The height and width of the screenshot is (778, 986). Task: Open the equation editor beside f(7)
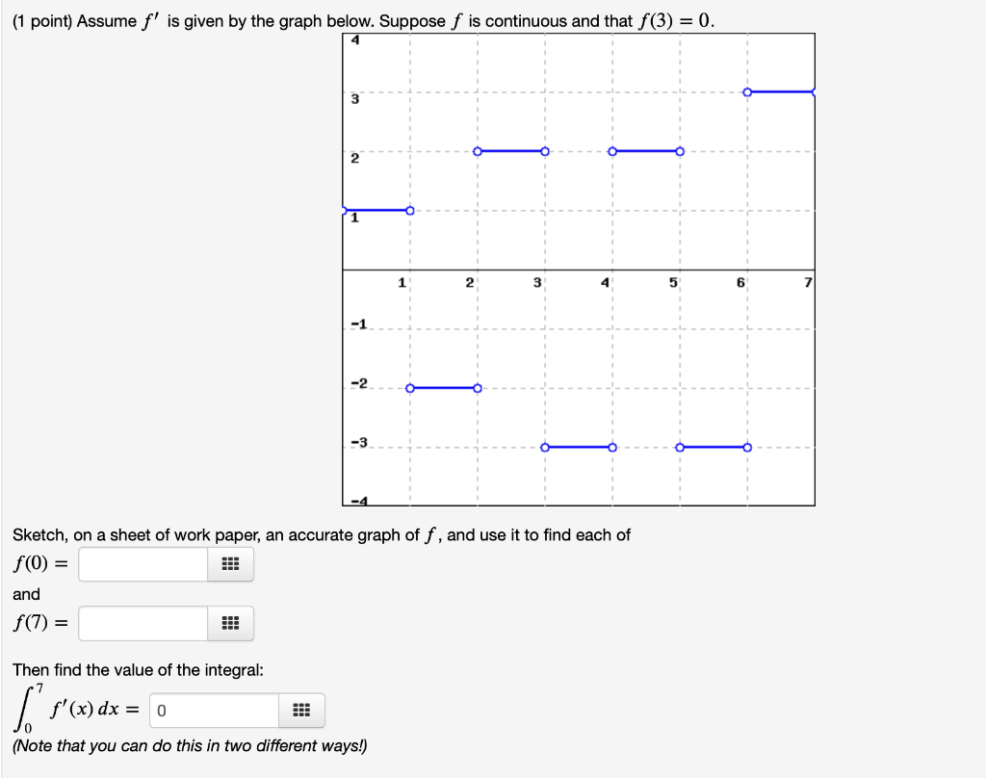(x=228, y=623)
